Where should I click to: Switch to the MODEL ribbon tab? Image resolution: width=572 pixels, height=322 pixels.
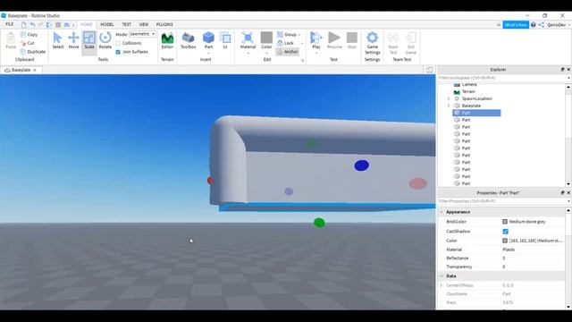(107, 24)
